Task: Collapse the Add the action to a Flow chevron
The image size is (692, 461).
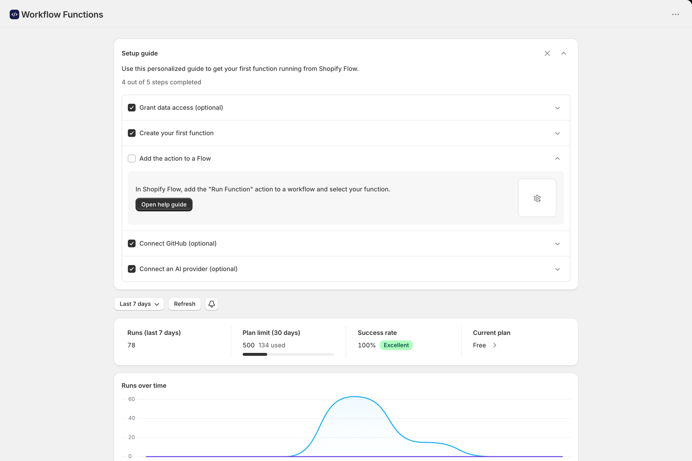Action: (x=557, y=158)
